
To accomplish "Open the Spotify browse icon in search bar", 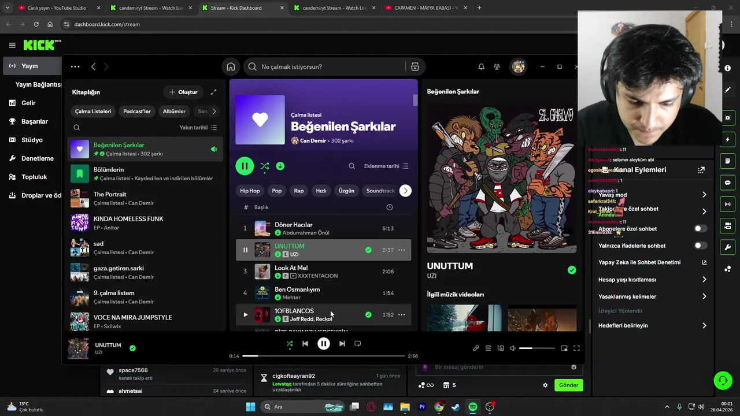I will [415, 66].
